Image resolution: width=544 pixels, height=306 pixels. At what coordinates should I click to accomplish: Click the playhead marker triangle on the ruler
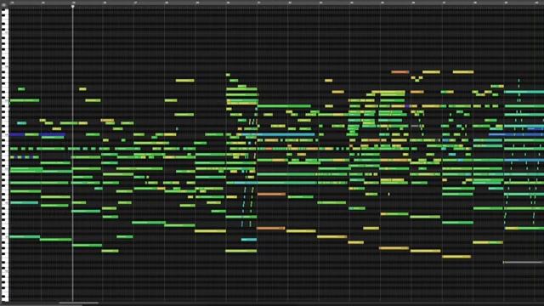pos(73,6)
